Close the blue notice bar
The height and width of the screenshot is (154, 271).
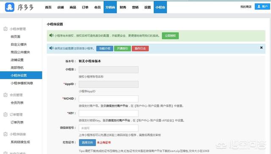point(261,47)
